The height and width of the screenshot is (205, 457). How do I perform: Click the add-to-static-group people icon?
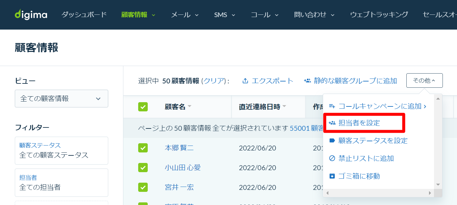(x=307, y=80)
